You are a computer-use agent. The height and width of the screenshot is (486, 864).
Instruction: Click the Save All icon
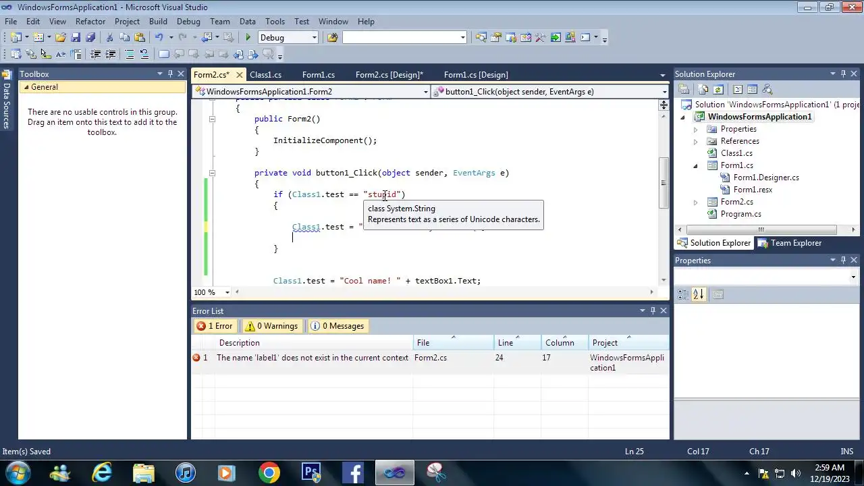pos(90,38)
